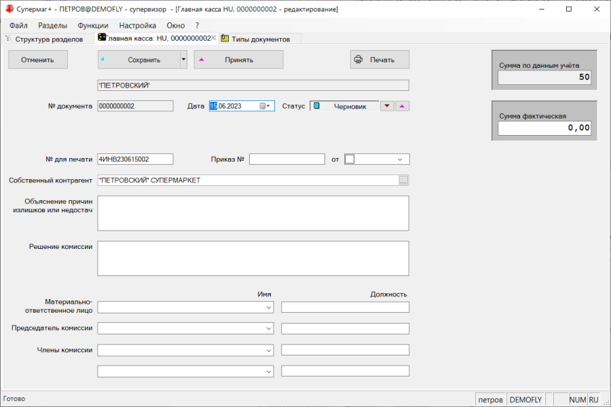Click the Черновик status indicator

pyautogui.click(x=344, y=106)
